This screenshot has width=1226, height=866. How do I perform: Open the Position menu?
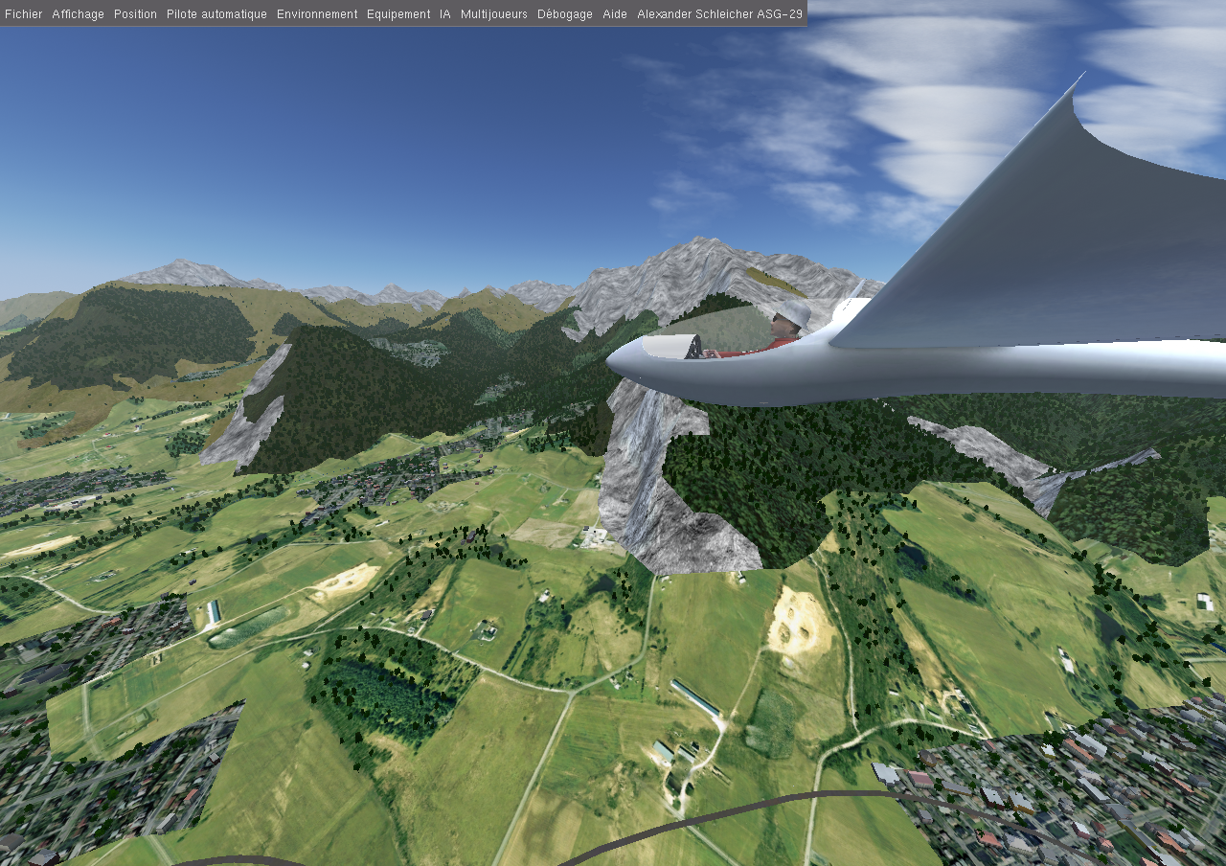point(135,14)
